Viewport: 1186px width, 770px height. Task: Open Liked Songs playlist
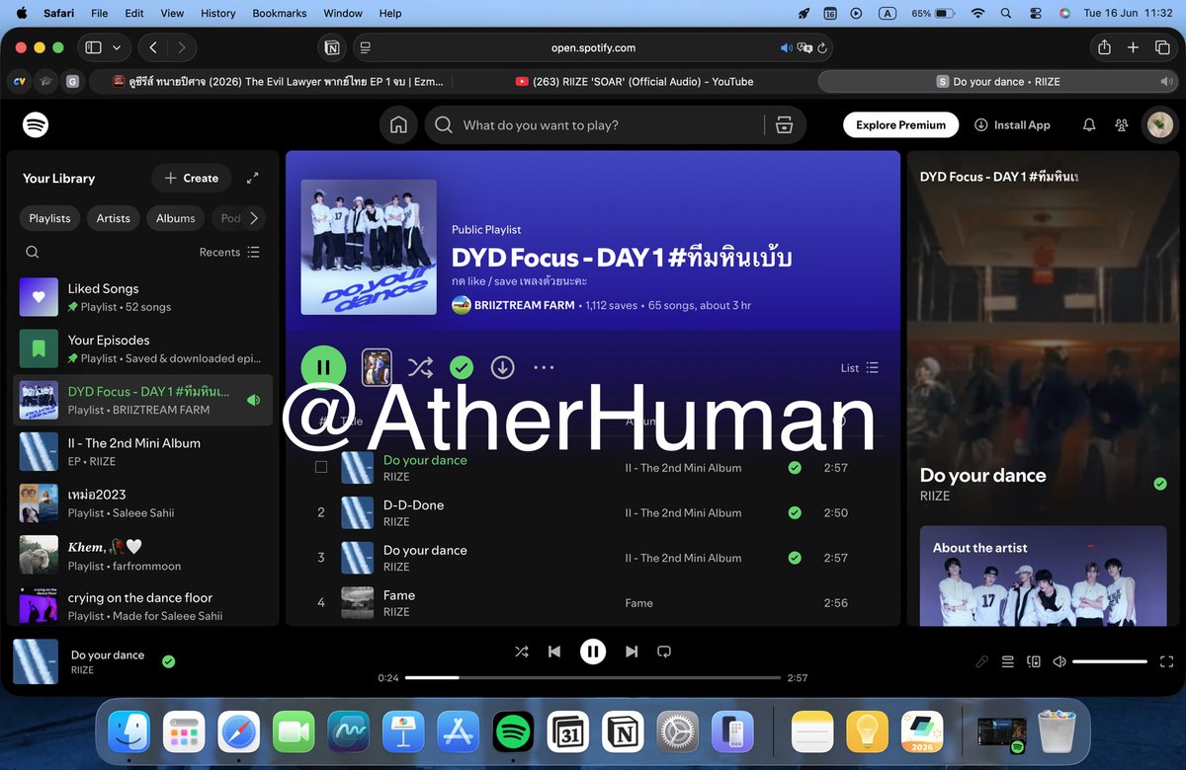tap(142, 297)
